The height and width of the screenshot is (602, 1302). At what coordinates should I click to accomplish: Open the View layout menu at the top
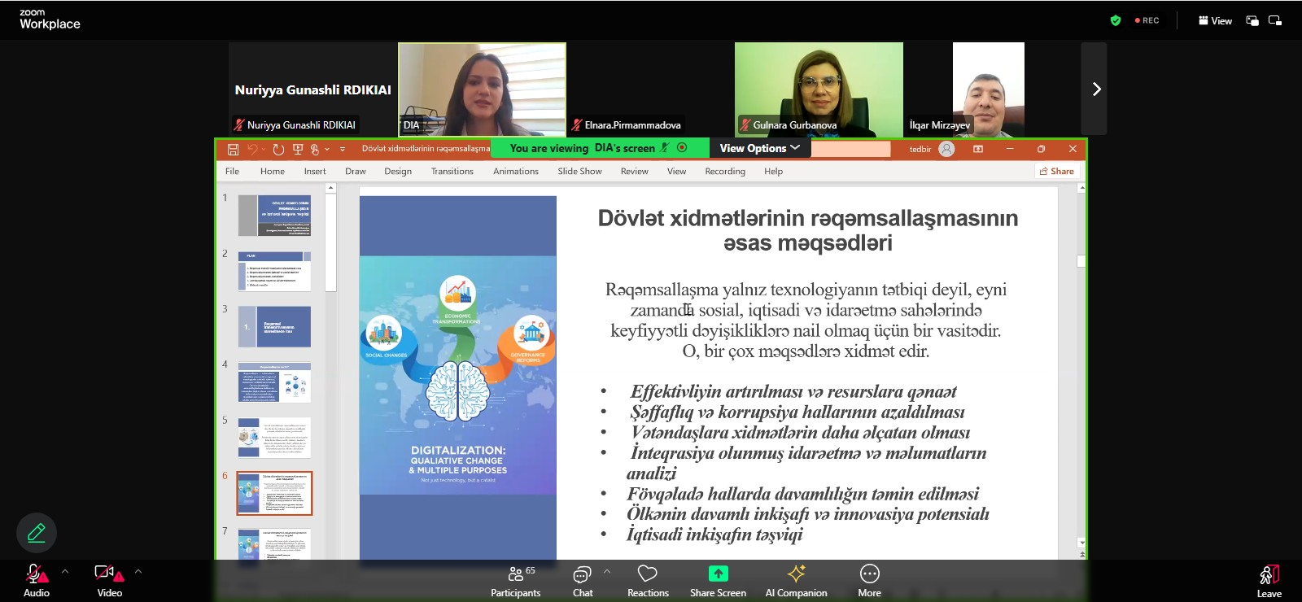1215,20
